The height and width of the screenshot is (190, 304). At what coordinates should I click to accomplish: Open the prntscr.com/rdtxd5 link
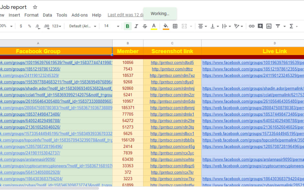click(x=172, y=63)
